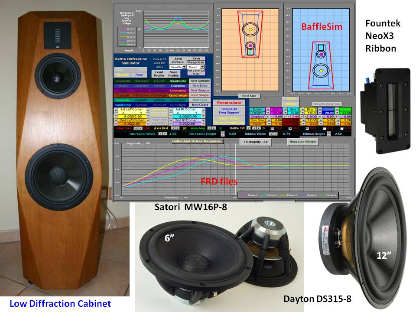This screenshot has width=416, height=312.
Task: Toggle the third TRUE driver checkbox
Action: (307, 128)
